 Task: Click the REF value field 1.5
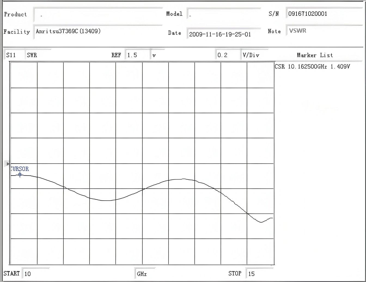(x=138, y=55)
